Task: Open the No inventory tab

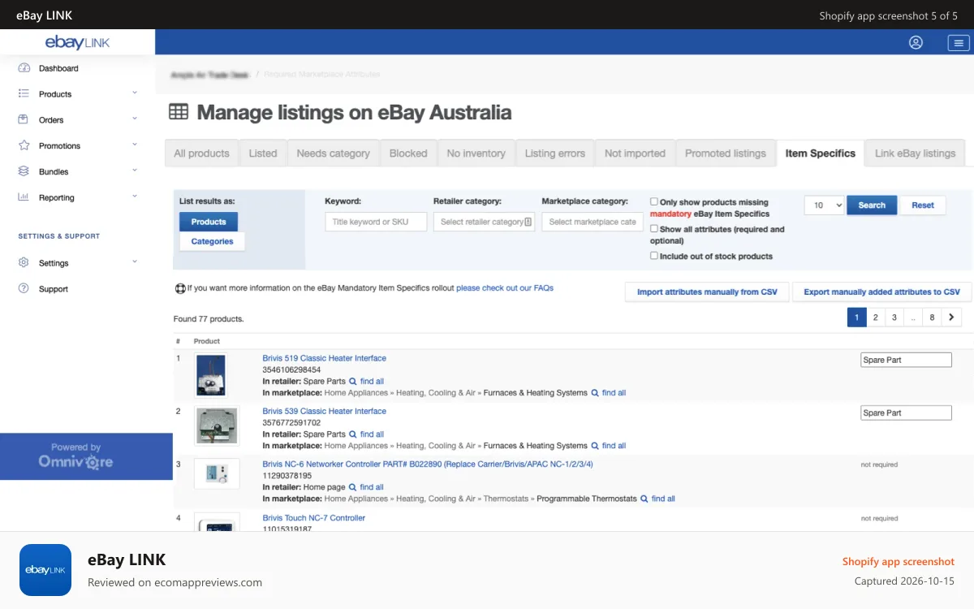Action: 476,153
